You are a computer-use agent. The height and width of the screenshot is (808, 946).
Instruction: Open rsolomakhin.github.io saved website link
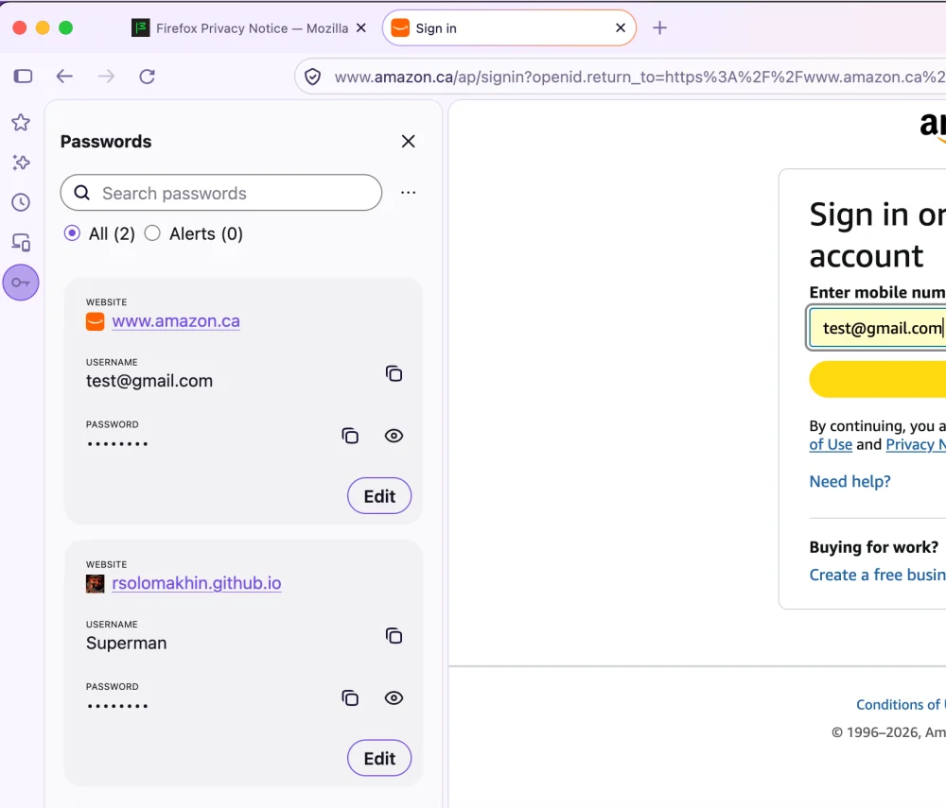tap(197, 583)
